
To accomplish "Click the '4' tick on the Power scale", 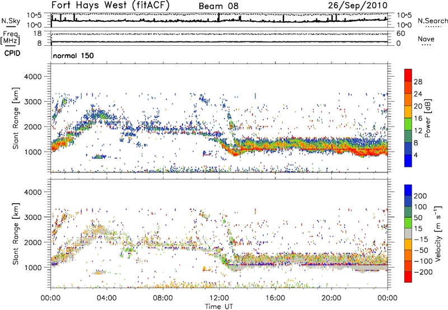I will point(416,155).
